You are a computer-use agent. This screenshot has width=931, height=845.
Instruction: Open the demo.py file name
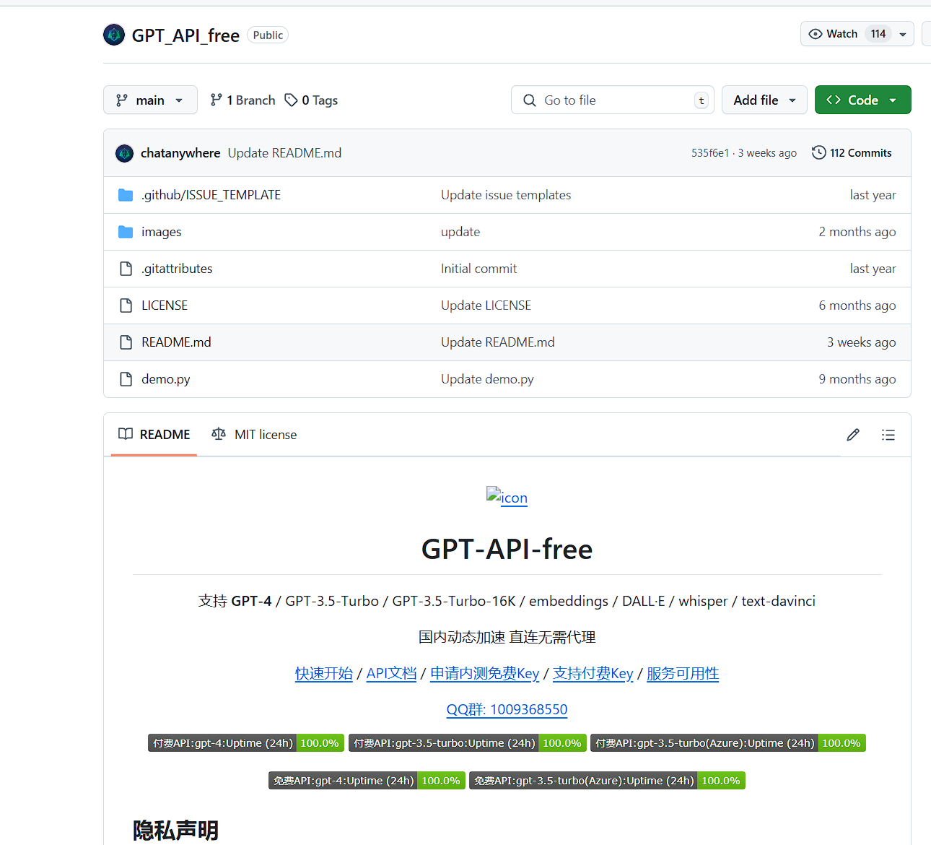(x=166, y=379)
